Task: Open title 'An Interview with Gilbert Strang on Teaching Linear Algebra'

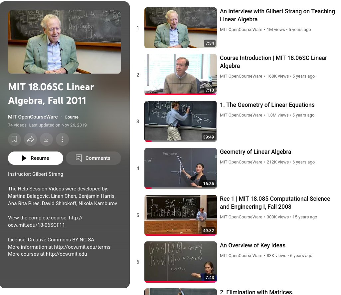Action: click(x=277, y=15)
